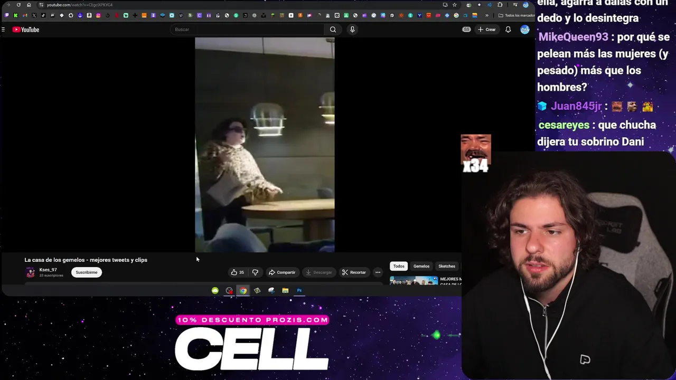Reload the page in Chrome
Screen dimensions: 676x380
pyautogui.click(x=18, y=5)
